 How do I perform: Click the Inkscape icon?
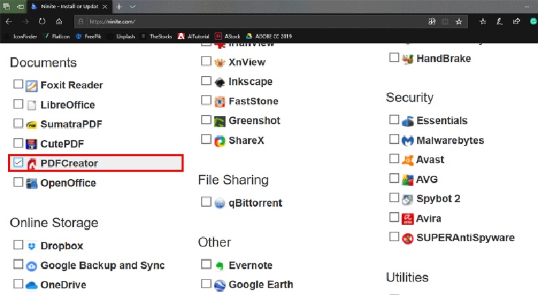[x=219, y=81]
